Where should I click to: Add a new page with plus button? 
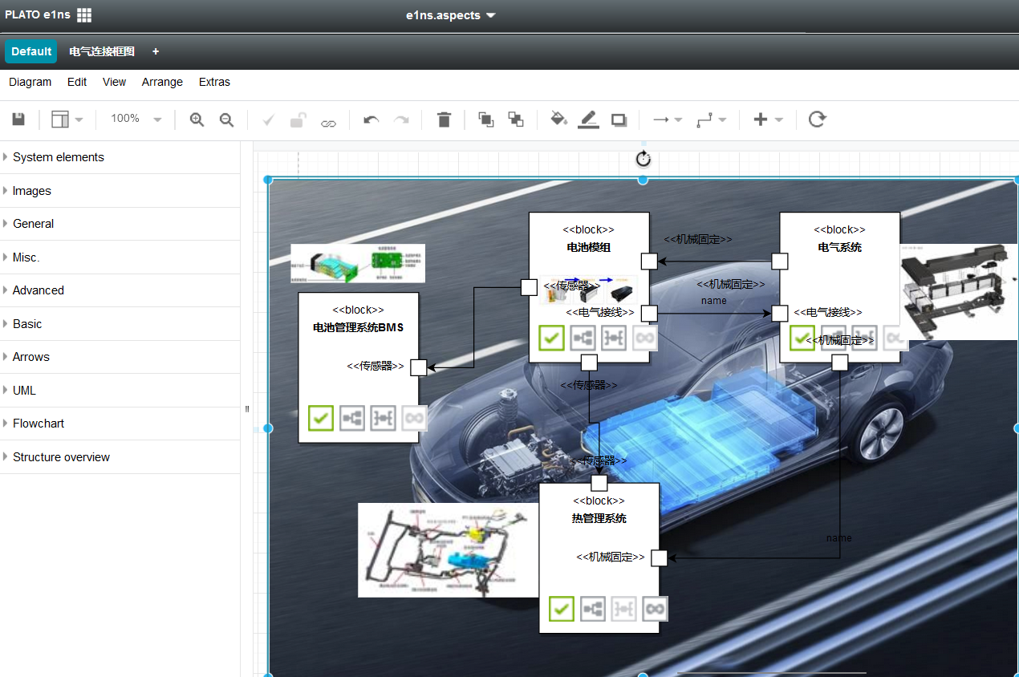[156, 51]
